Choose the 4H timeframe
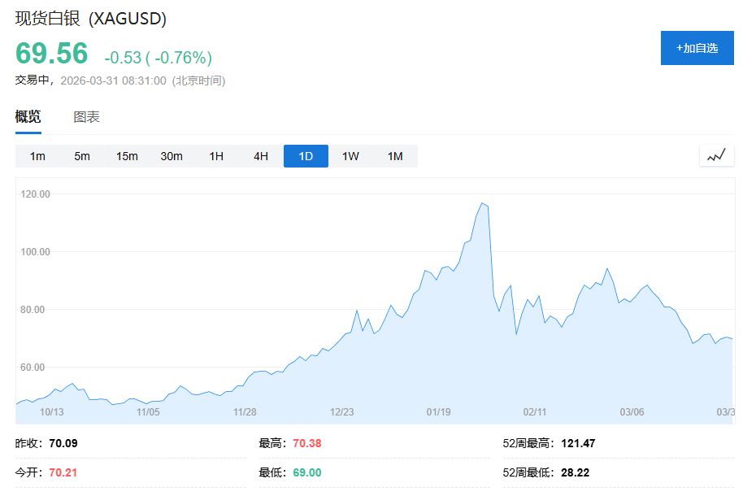This screenshot has height=496, width=743. (261, 156)
